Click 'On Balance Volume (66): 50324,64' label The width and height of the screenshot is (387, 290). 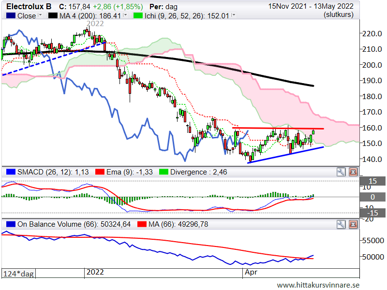[74, 224]
